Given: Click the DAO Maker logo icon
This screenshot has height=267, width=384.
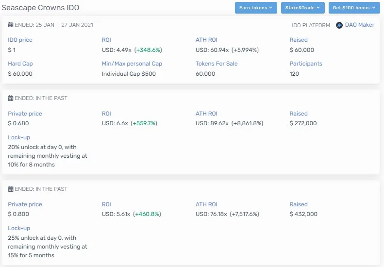Looking at the screenshot, I should 339,25.
